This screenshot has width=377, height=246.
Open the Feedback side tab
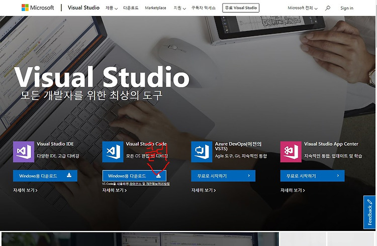point(369,212)
